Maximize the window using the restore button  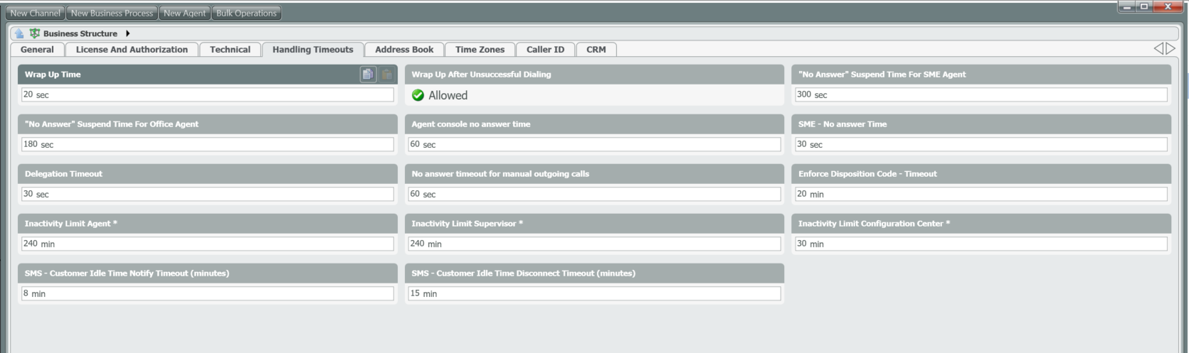[x=1144, y=6]
